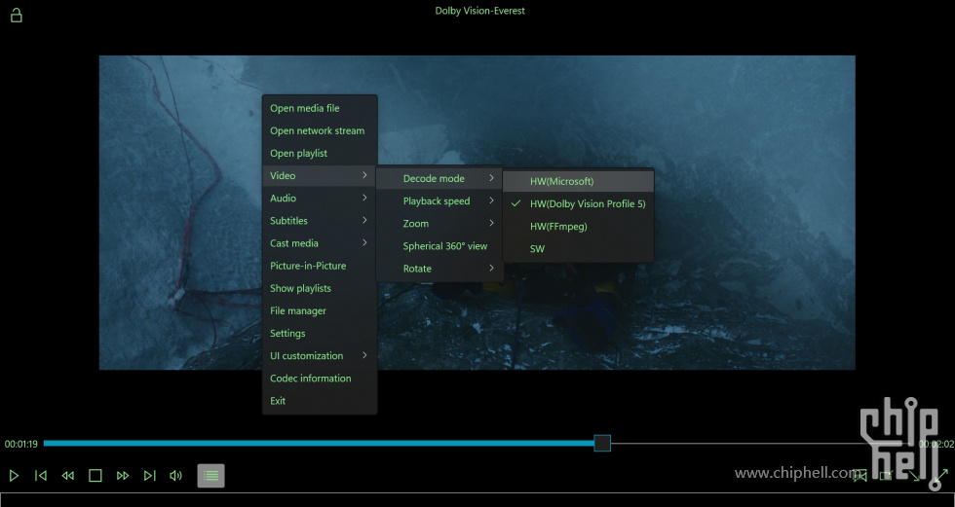Select Open playlist from the menu

pyautogui.click(x=320, y=153)
